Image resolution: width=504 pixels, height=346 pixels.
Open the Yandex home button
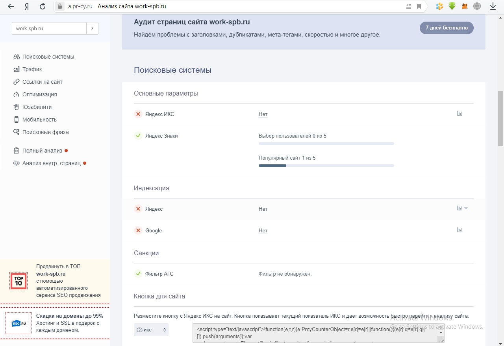26,6
